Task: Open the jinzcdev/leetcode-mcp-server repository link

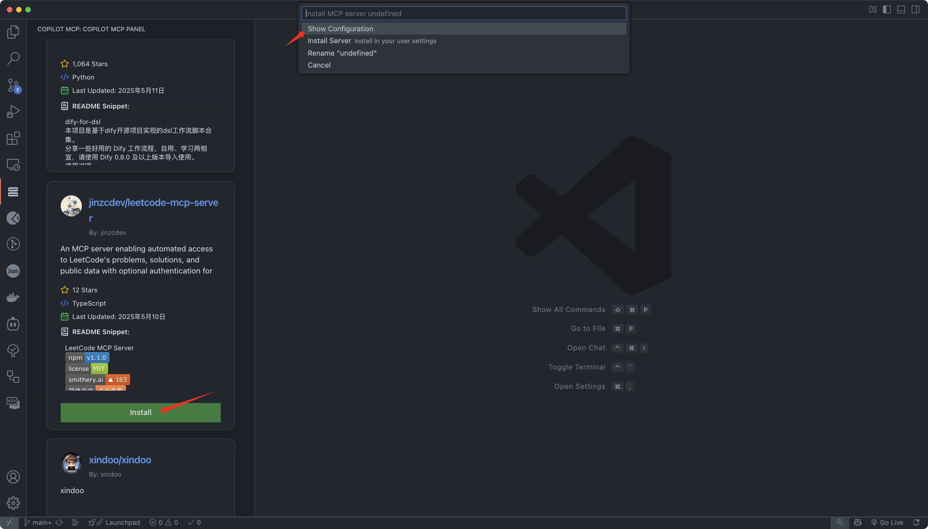Action: (x=154, y=210)
